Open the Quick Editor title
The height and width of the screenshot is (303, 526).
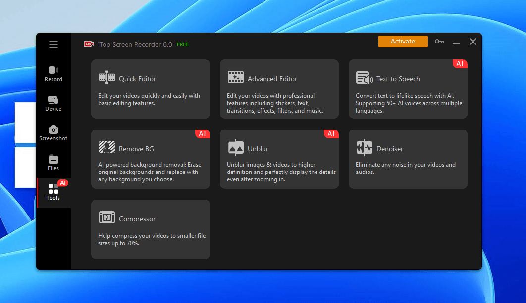coord(137,79)
